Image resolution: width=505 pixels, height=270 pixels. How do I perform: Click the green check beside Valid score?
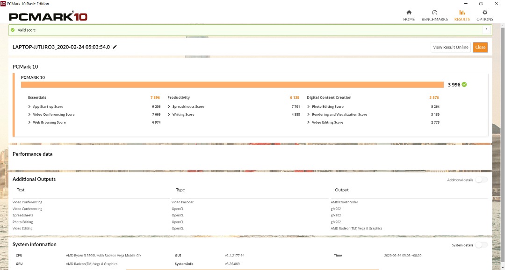(x=13, y=30)
